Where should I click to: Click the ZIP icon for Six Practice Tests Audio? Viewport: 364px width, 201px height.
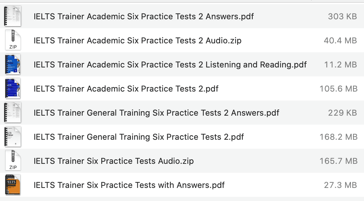(x=13, y=161)
